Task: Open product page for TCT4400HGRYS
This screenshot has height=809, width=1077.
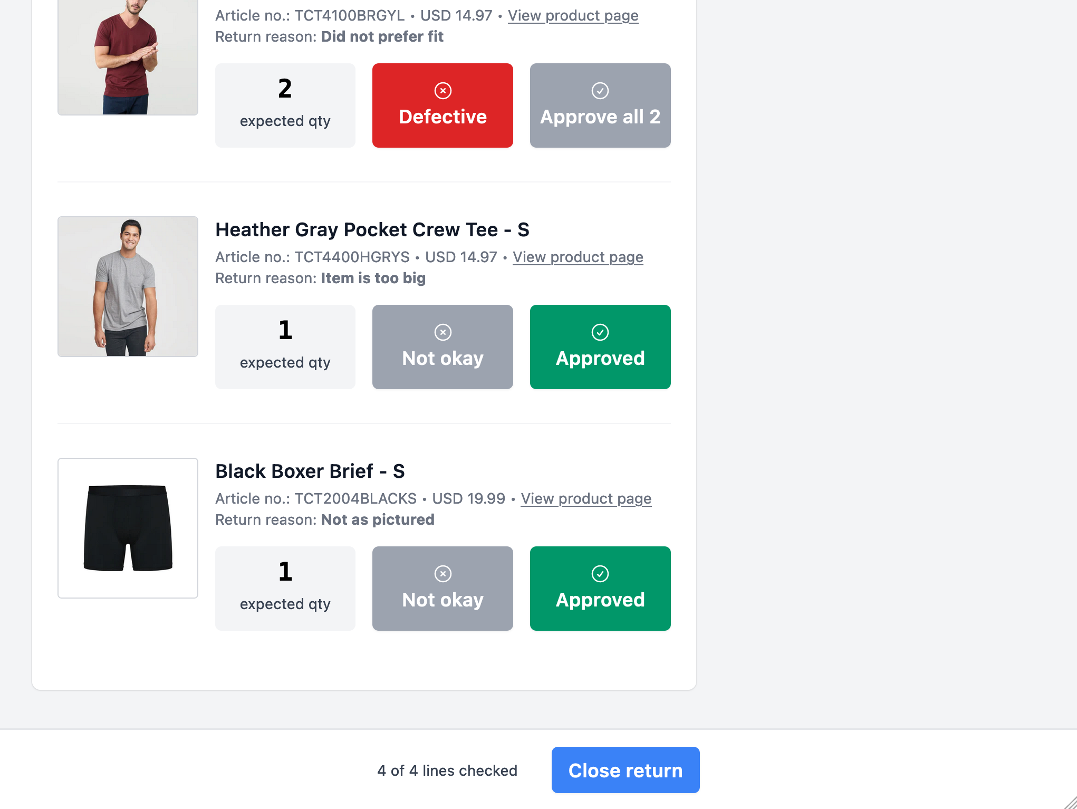Action: [578, 257]
